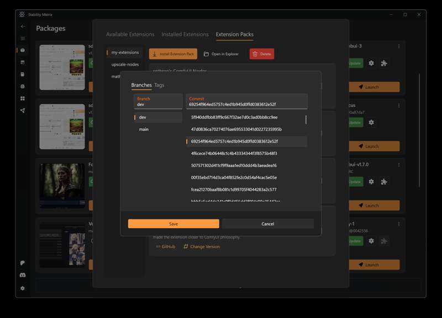Viewport: 442px width, 318px height.
Task: Select the upscale-nodes extension pack
Action: [125, 64]
